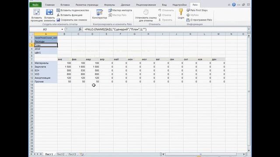The height and width of the screenshot is (157, 280).
Task: Select sheet tab Лист1
Action: (x=49, y=154)
